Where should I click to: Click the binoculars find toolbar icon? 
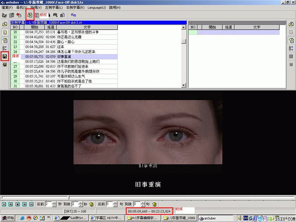coord(55,15)
